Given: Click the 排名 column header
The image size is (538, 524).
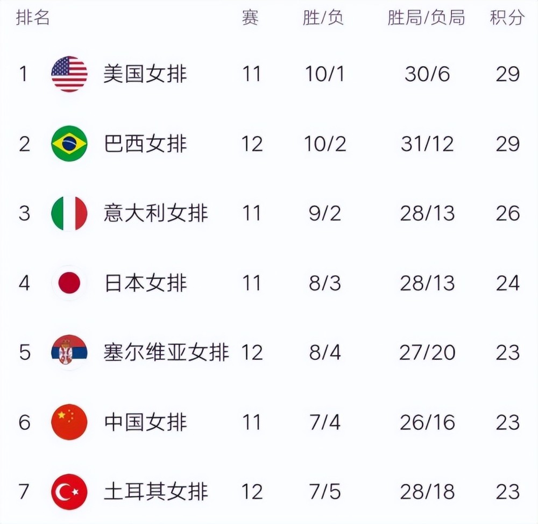Looking at the screenshot, I should (33, 17).
